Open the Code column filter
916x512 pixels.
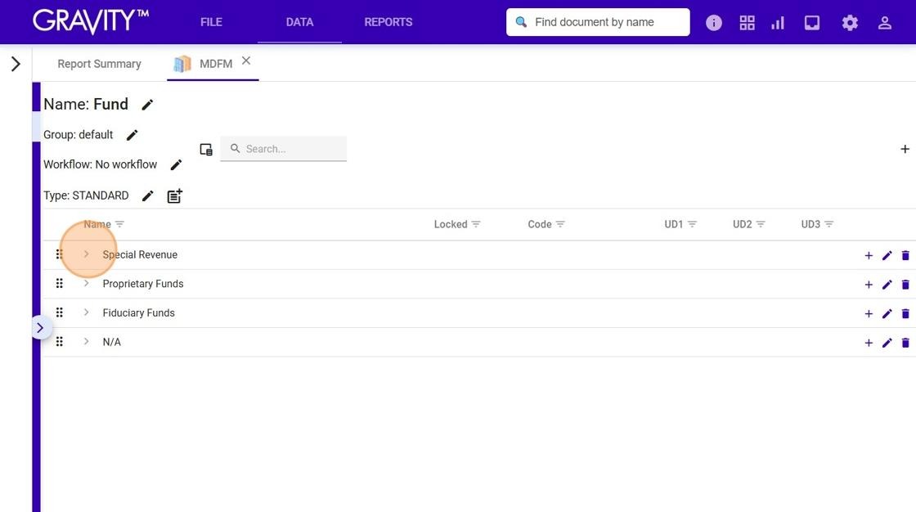pyautogui.click(x=560, y=224)
